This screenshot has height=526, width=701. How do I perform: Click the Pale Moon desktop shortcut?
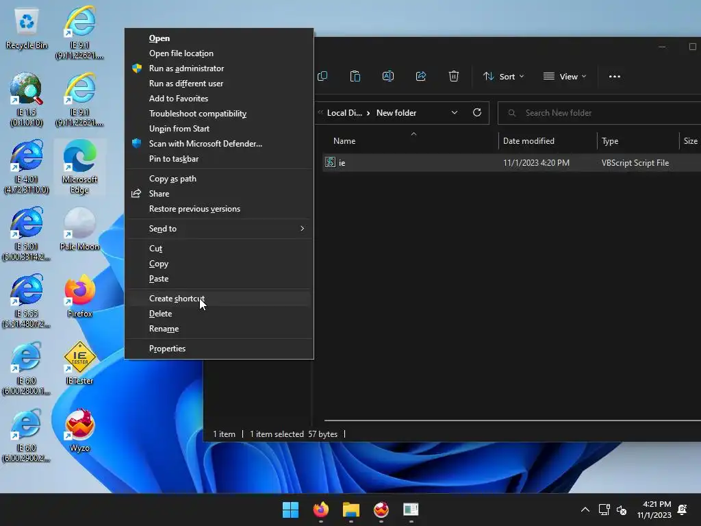click(79, 229)
